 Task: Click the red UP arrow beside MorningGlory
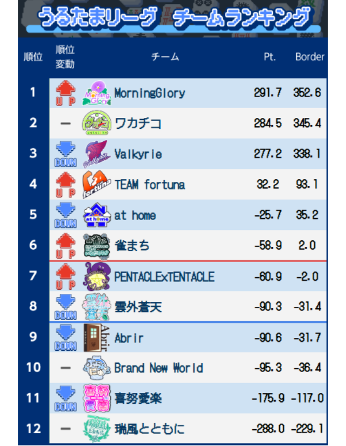click(x=66, y=93)
